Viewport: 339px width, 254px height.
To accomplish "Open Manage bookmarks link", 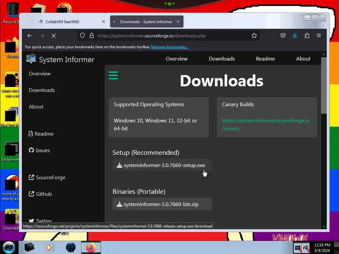I will [170, 47].
